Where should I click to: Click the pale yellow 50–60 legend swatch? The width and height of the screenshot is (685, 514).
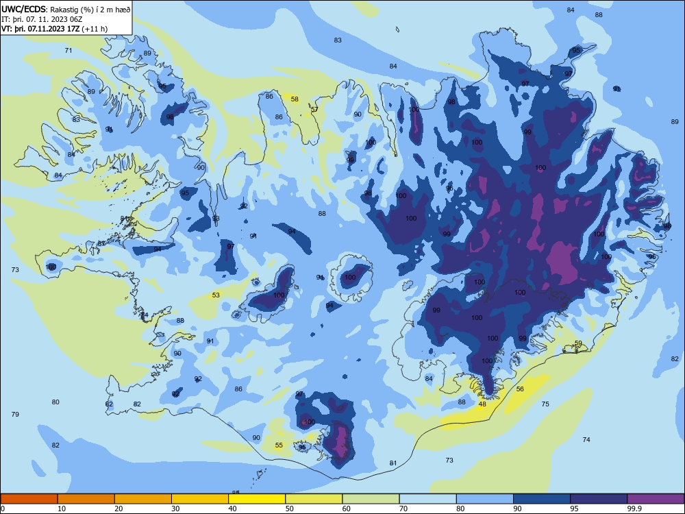(314, 499)
